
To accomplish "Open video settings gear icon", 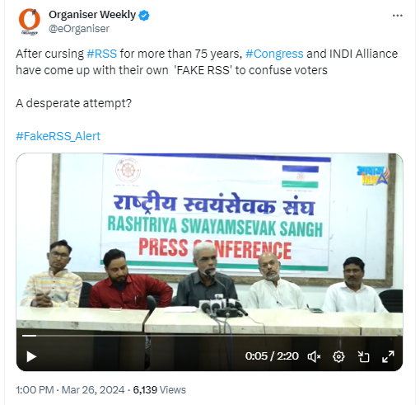I will tap(338, 356).
